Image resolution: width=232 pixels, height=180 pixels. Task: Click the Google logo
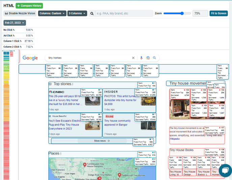(30, 58)
